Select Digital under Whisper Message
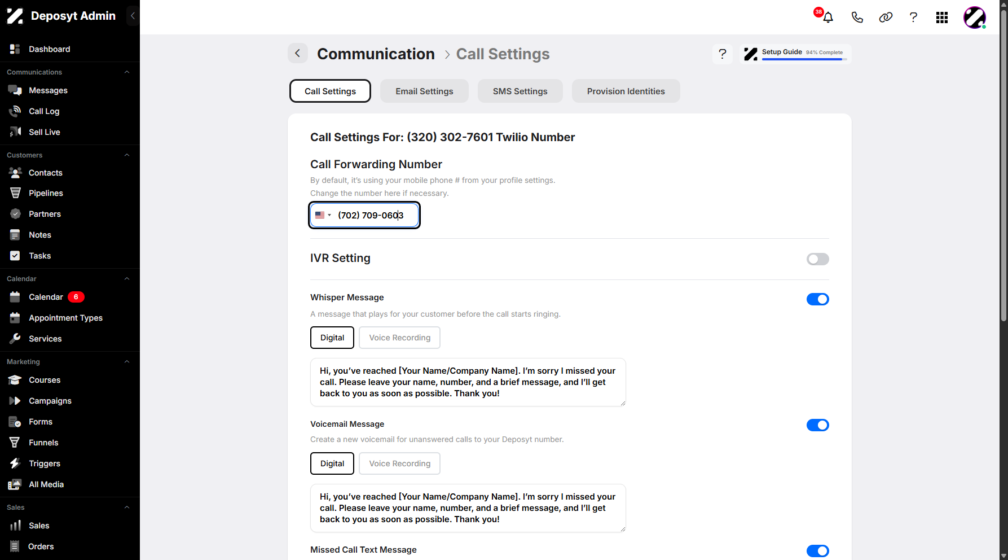Image resolution: width=1008 pixels, height=560 pixels. pyautogui.click(x=332, y=338)
